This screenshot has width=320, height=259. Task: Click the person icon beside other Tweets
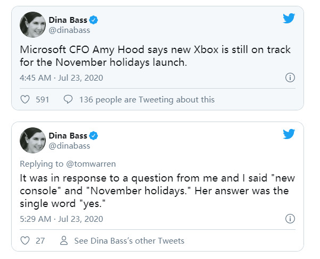click(x=64, y=240)
